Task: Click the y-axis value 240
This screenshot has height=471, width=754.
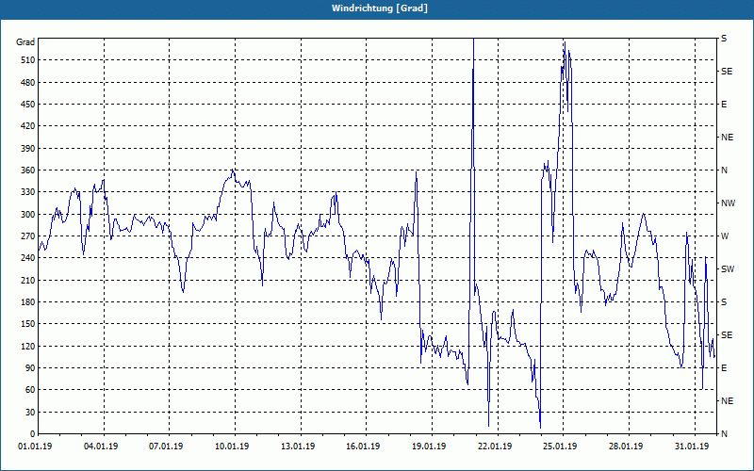Action: [27, 258]
